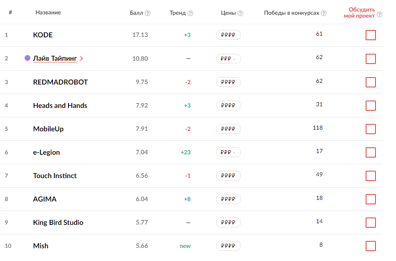Click the Название column header
Screen dimensions: 396x261
coord(48,13)
